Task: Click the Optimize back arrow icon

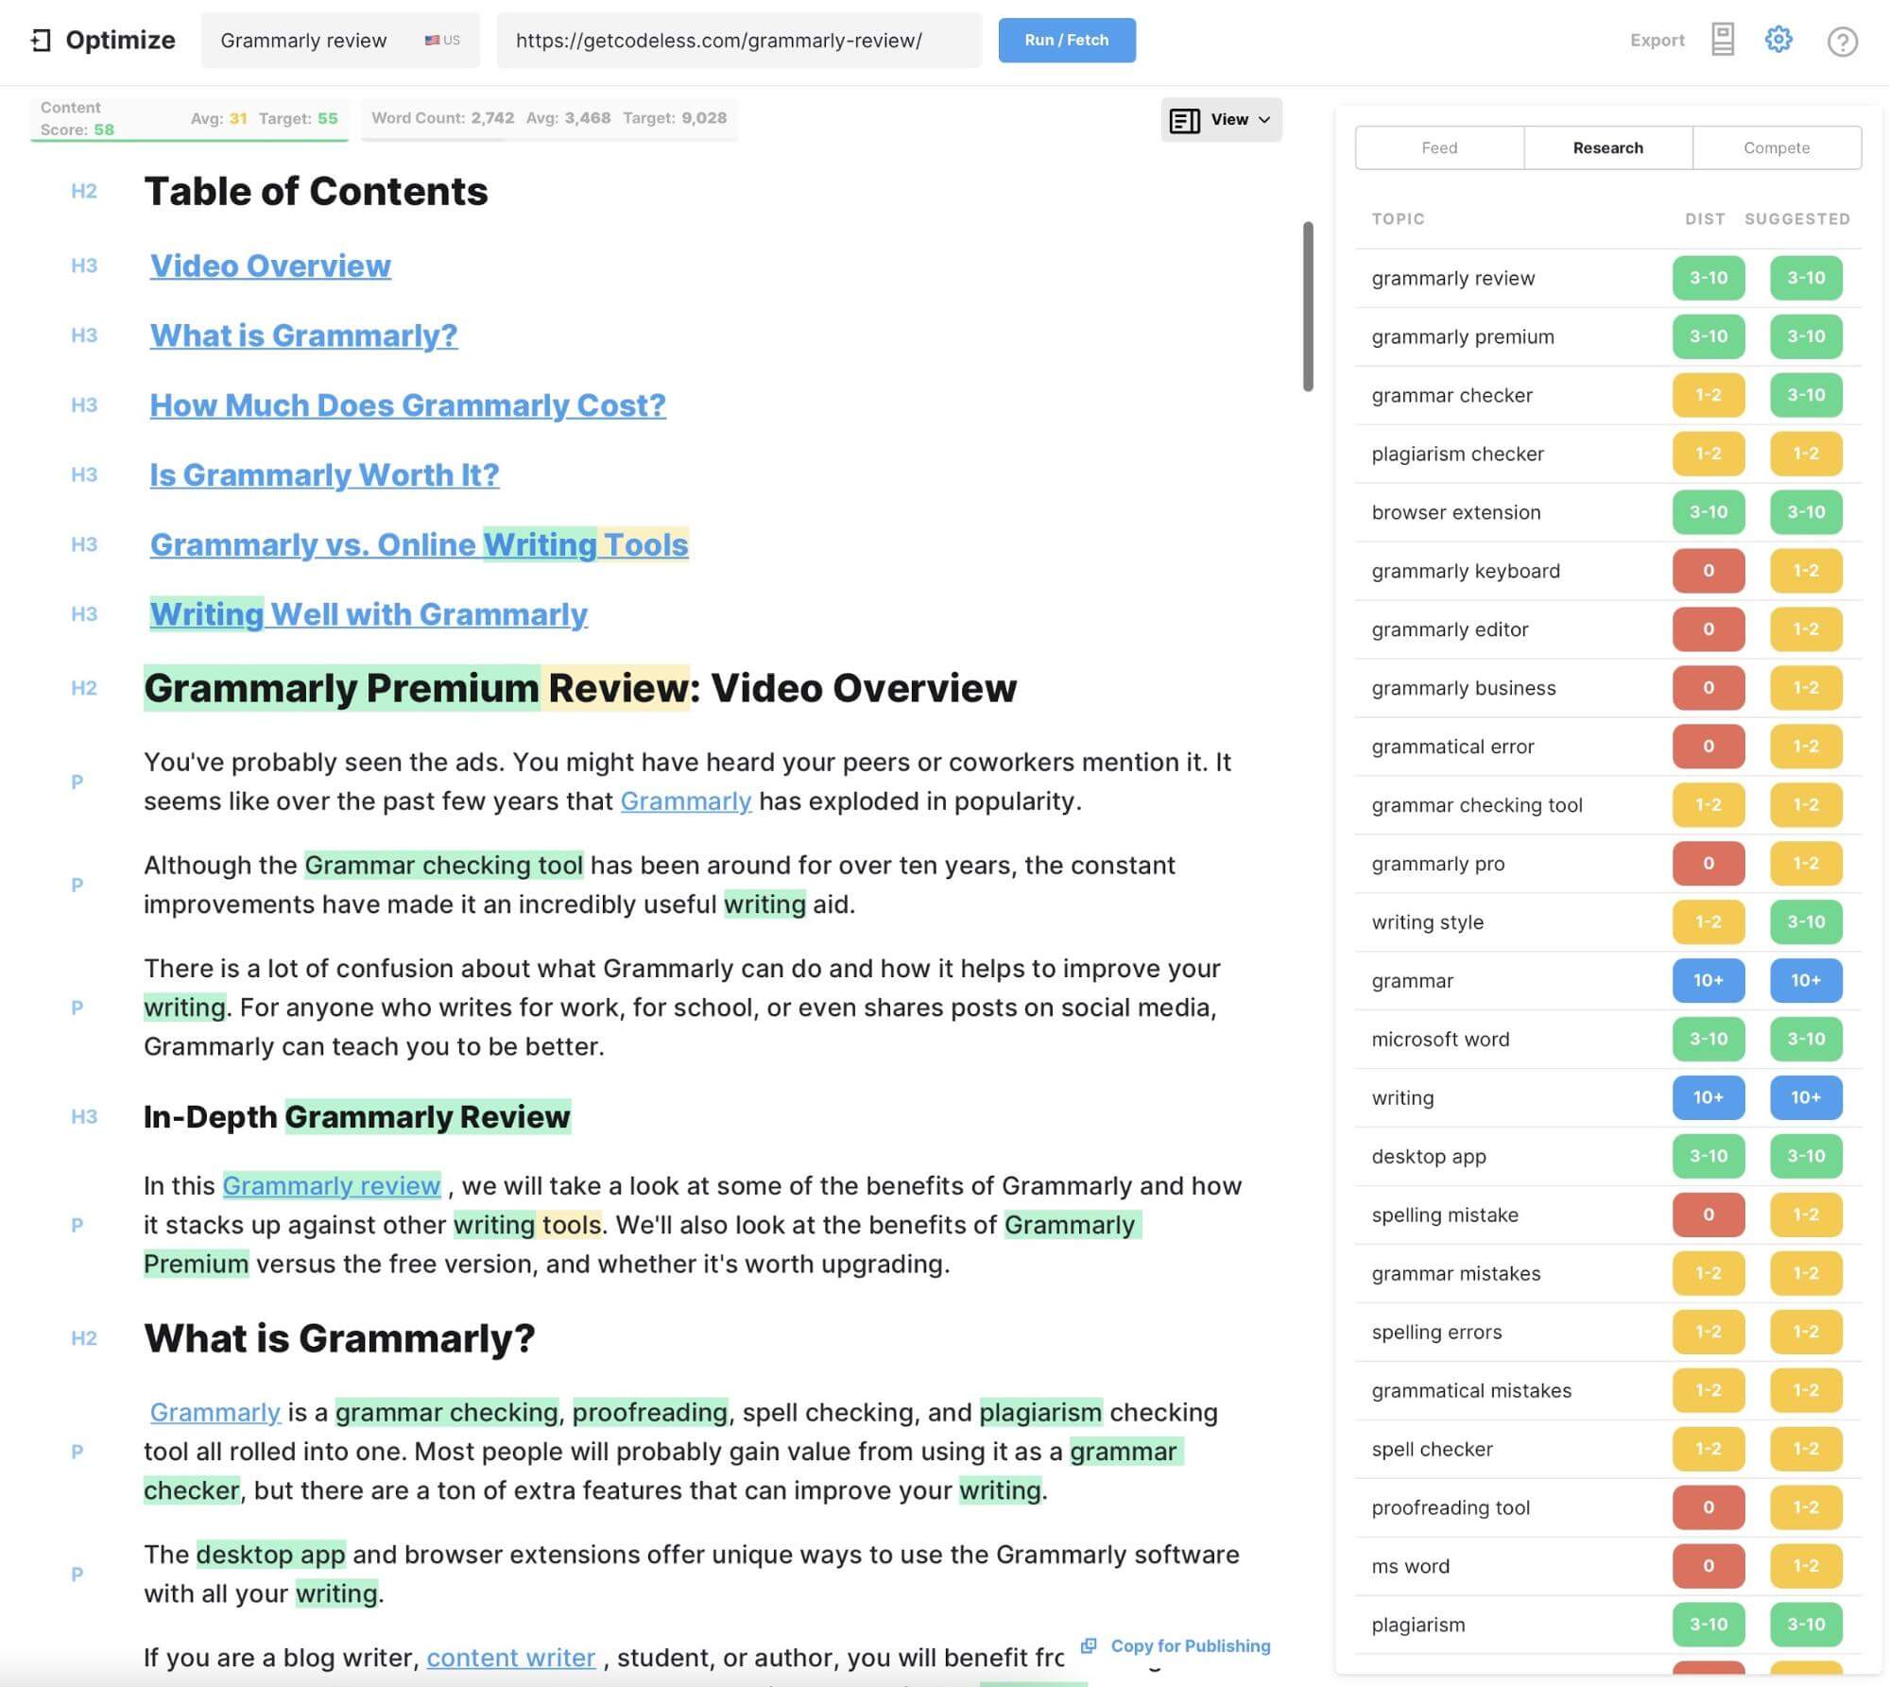Action: pyautogui.click(x=41, y=41)
